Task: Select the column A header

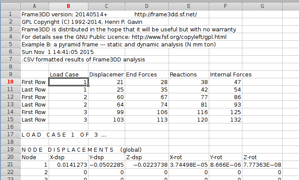Action: click(34, 6)
